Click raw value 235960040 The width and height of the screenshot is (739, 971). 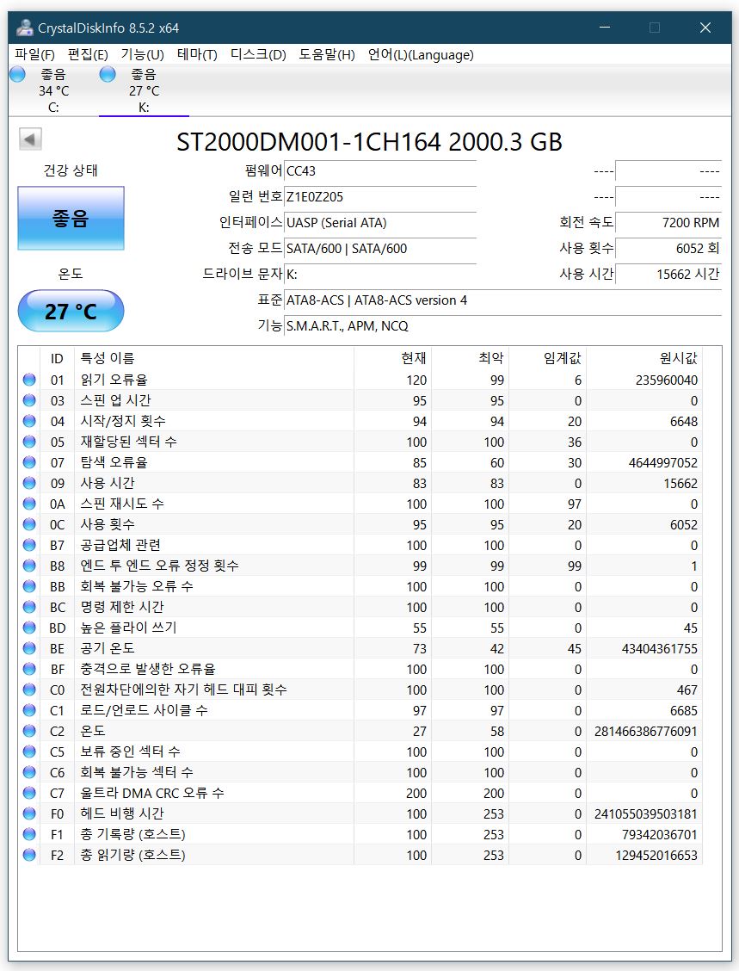667,380
